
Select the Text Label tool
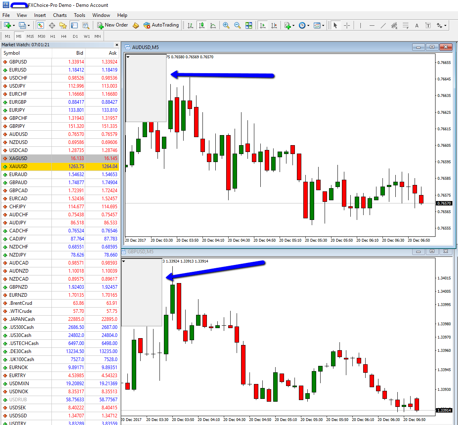428,25
